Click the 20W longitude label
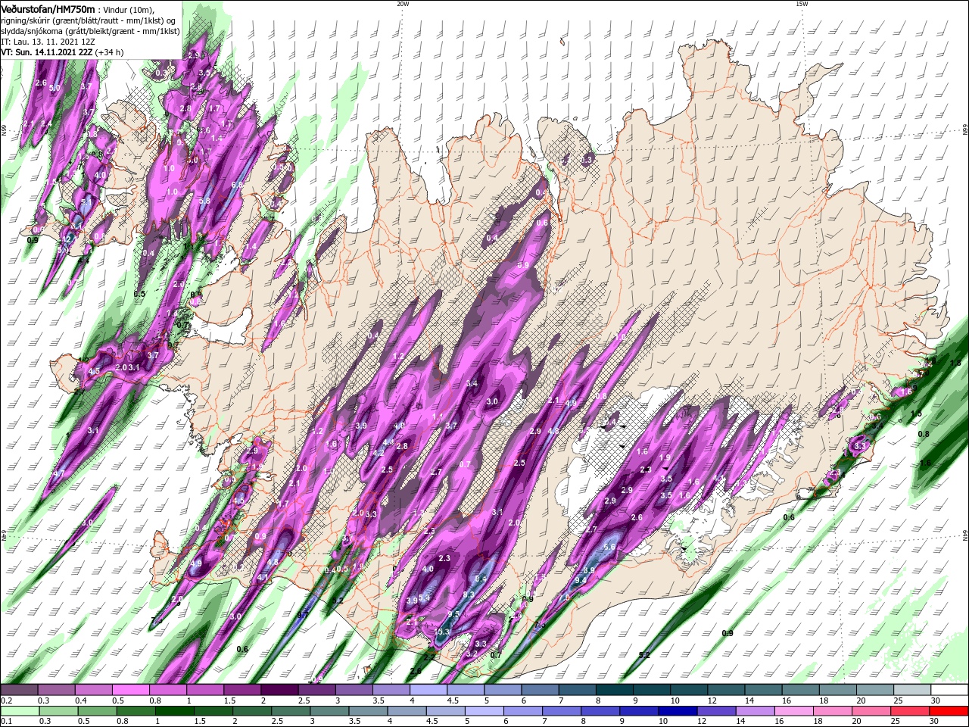The width and height of the screenshot is (969, 727). (x=403, y=4)
